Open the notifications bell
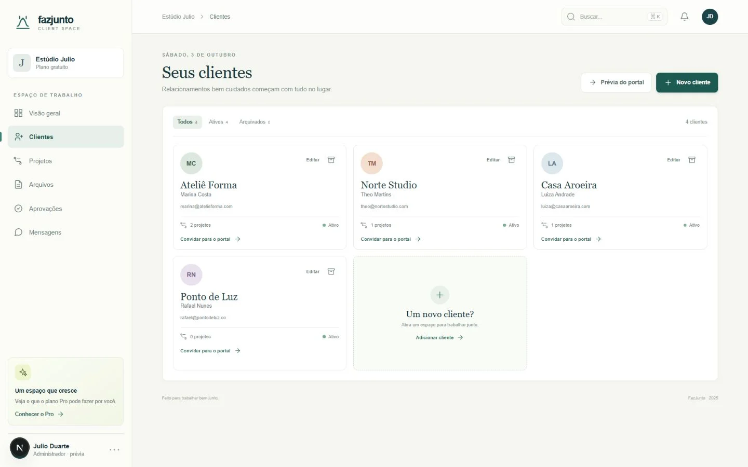748x467 pixels. (x=684, y=17)
